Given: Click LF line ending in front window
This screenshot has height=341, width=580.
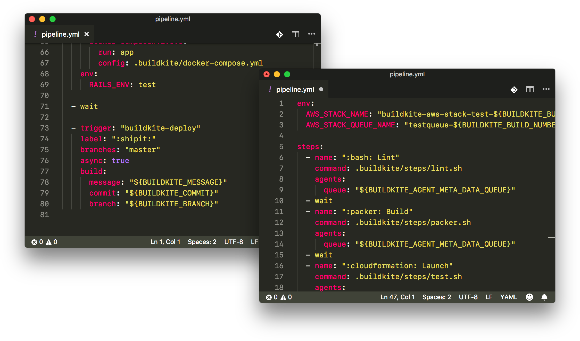Looking at the screenshot, I should pyautogui.click(x=489, y=297).
